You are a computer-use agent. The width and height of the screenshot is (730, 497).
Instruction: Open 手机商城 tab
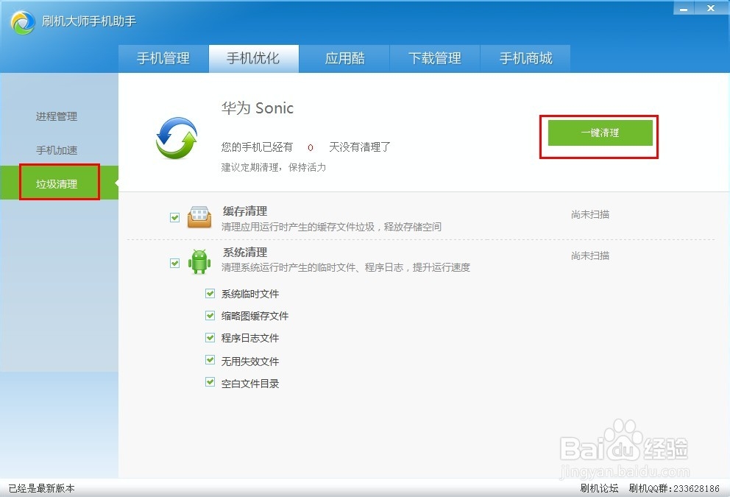pos(525,59)
